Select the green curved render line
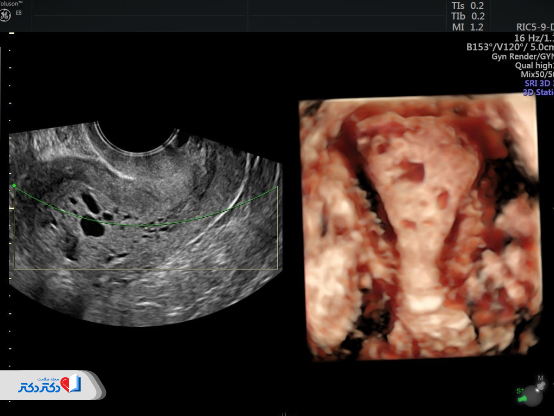Image resolution: width=554 pixels, height=416 pixels. 138,225
